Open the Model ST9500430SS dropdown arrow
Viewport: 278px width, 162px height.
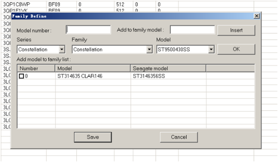(x=211, y=49)
